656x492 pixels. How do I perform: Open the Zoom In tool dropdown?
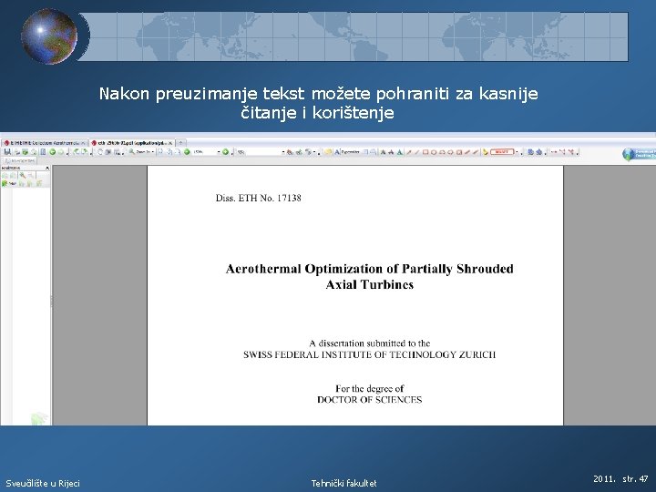[153, 152]
